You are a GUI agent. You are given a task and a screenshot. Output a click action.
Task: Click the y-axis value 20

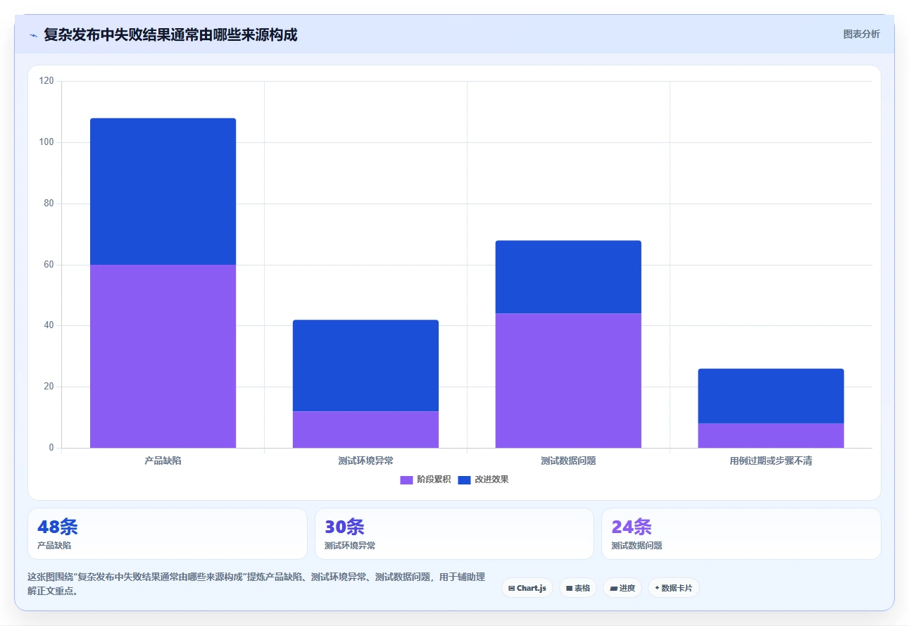(49, 387)
